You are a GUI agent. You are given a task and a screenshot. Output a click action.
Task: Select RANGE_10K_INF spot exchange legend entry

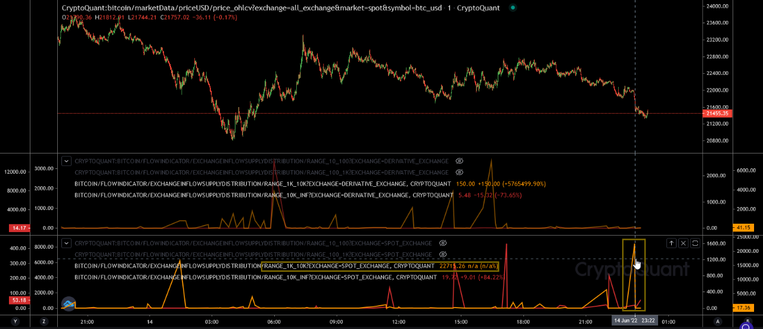coord(256,277)
